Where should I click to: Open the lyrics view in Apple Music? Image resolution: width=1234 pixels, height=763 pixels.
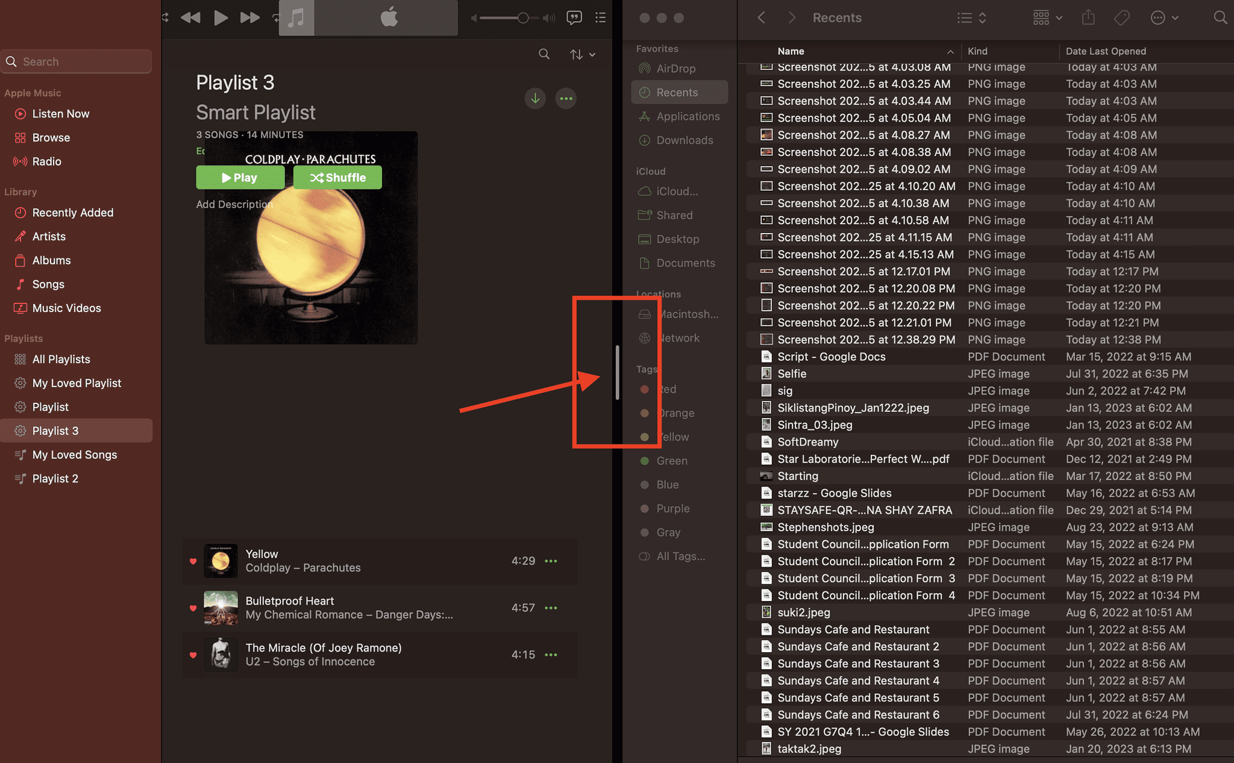point(574,17)
